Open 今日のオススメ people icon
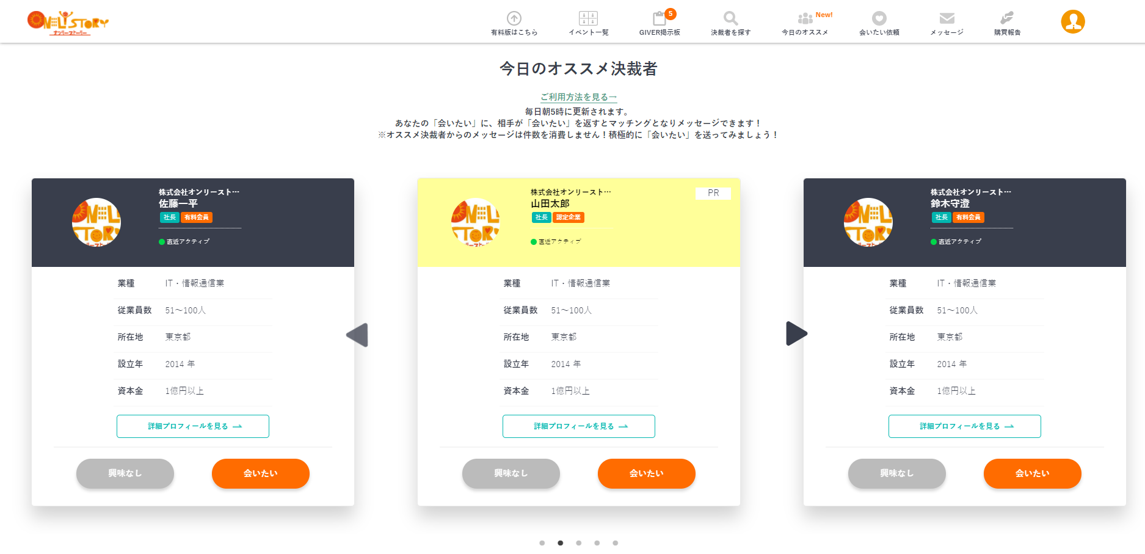 [x=805, y=18]
